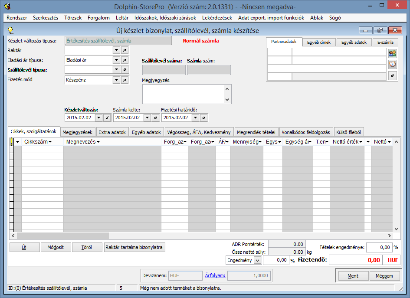Expand the Fizetés mód dropdown

116,80
